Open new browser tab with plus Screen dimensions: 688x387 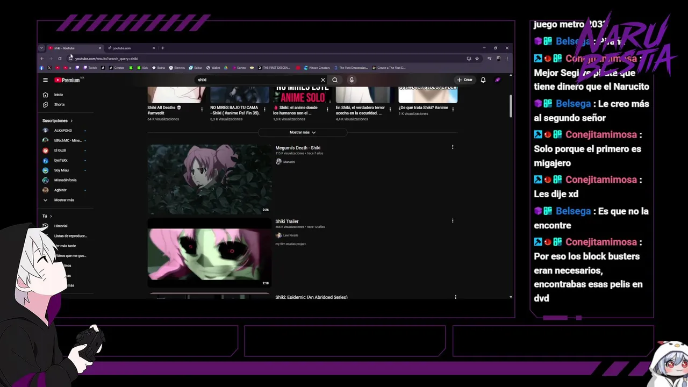point(163,48)
